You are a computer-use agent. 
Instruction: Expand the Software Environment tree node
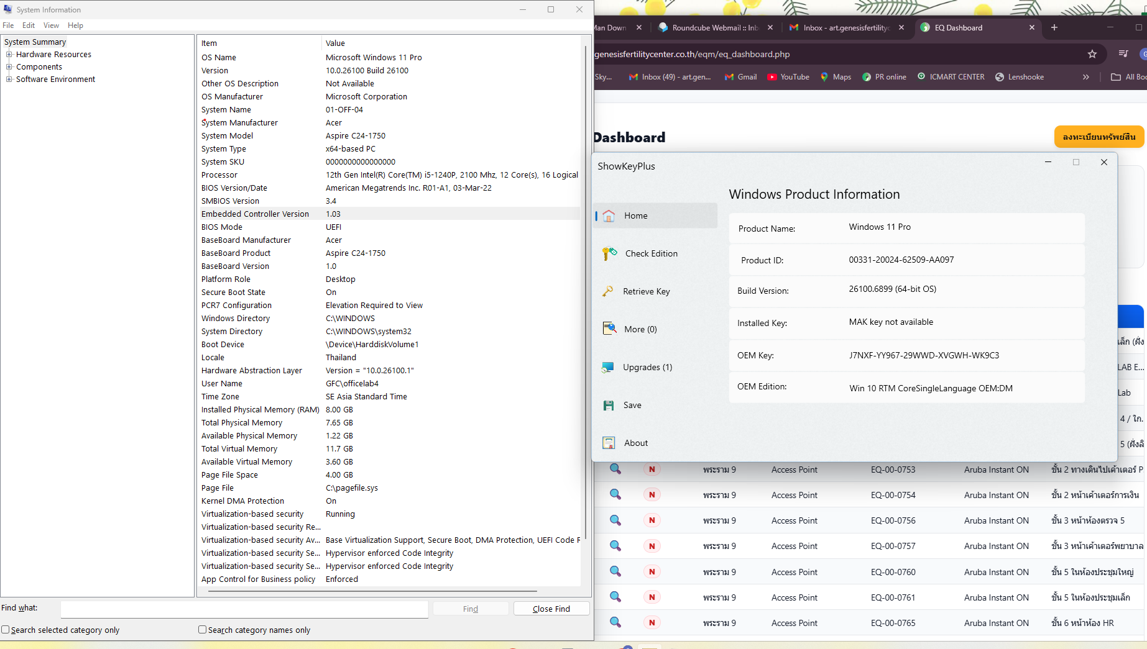pyautogui.click(x=9, y=79)
